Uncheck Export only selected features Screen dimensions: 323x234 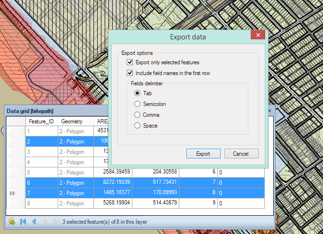[x=130, y=62]
